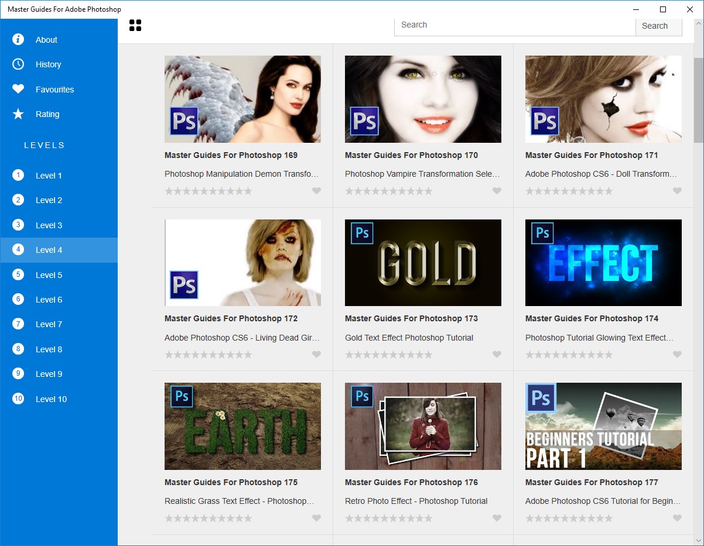Screen dimensions: 704x546
Task: Click the Search button
Action: tap(658, 26)
